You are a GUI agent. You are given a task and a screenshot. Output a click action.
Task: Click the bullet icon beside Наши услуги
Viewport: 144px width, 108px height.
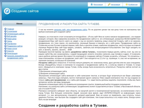coord(5,48)
